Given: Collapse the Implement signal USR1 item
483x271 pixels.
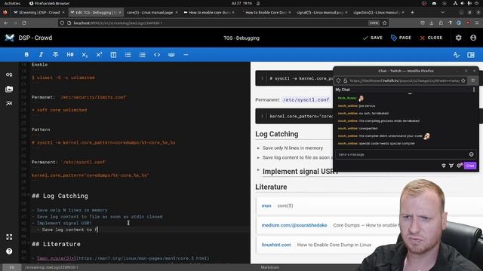Looking at the screenshot, I should (258, 170).
